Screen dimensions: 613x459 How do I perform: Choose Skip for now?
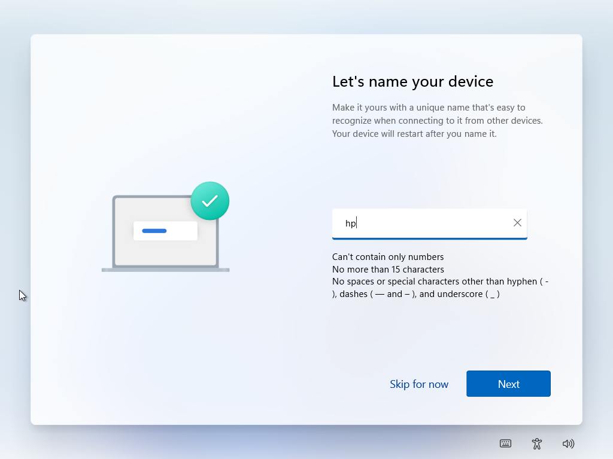pos(418,384)
